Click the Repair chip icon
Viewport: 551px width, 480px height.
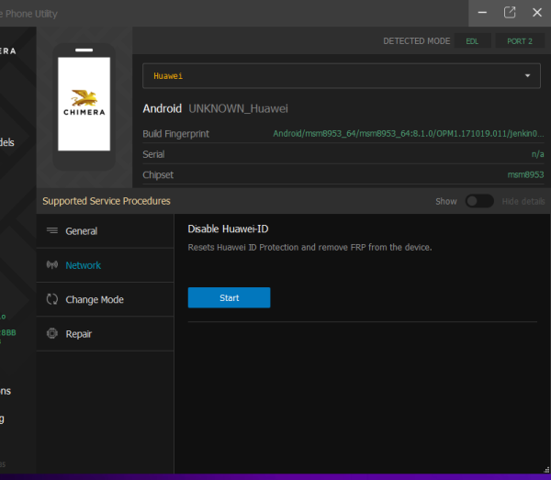[52, 333]
